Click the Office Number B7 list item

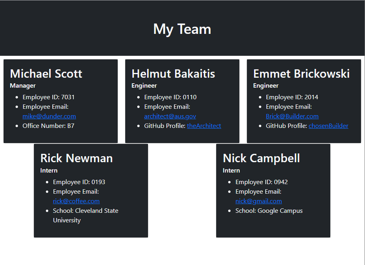[x=48, y=126]
